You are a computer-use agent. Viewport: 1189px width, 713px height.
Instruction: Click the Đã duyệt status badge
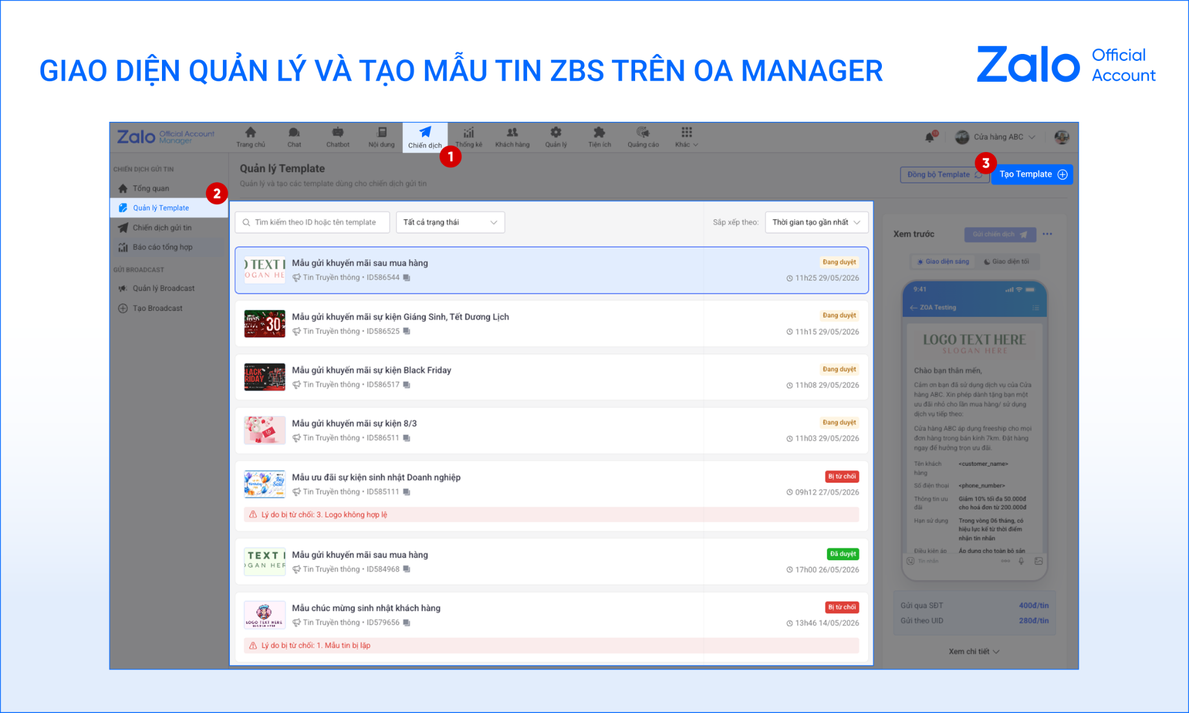pyautogui.click(x=842, y=554)
